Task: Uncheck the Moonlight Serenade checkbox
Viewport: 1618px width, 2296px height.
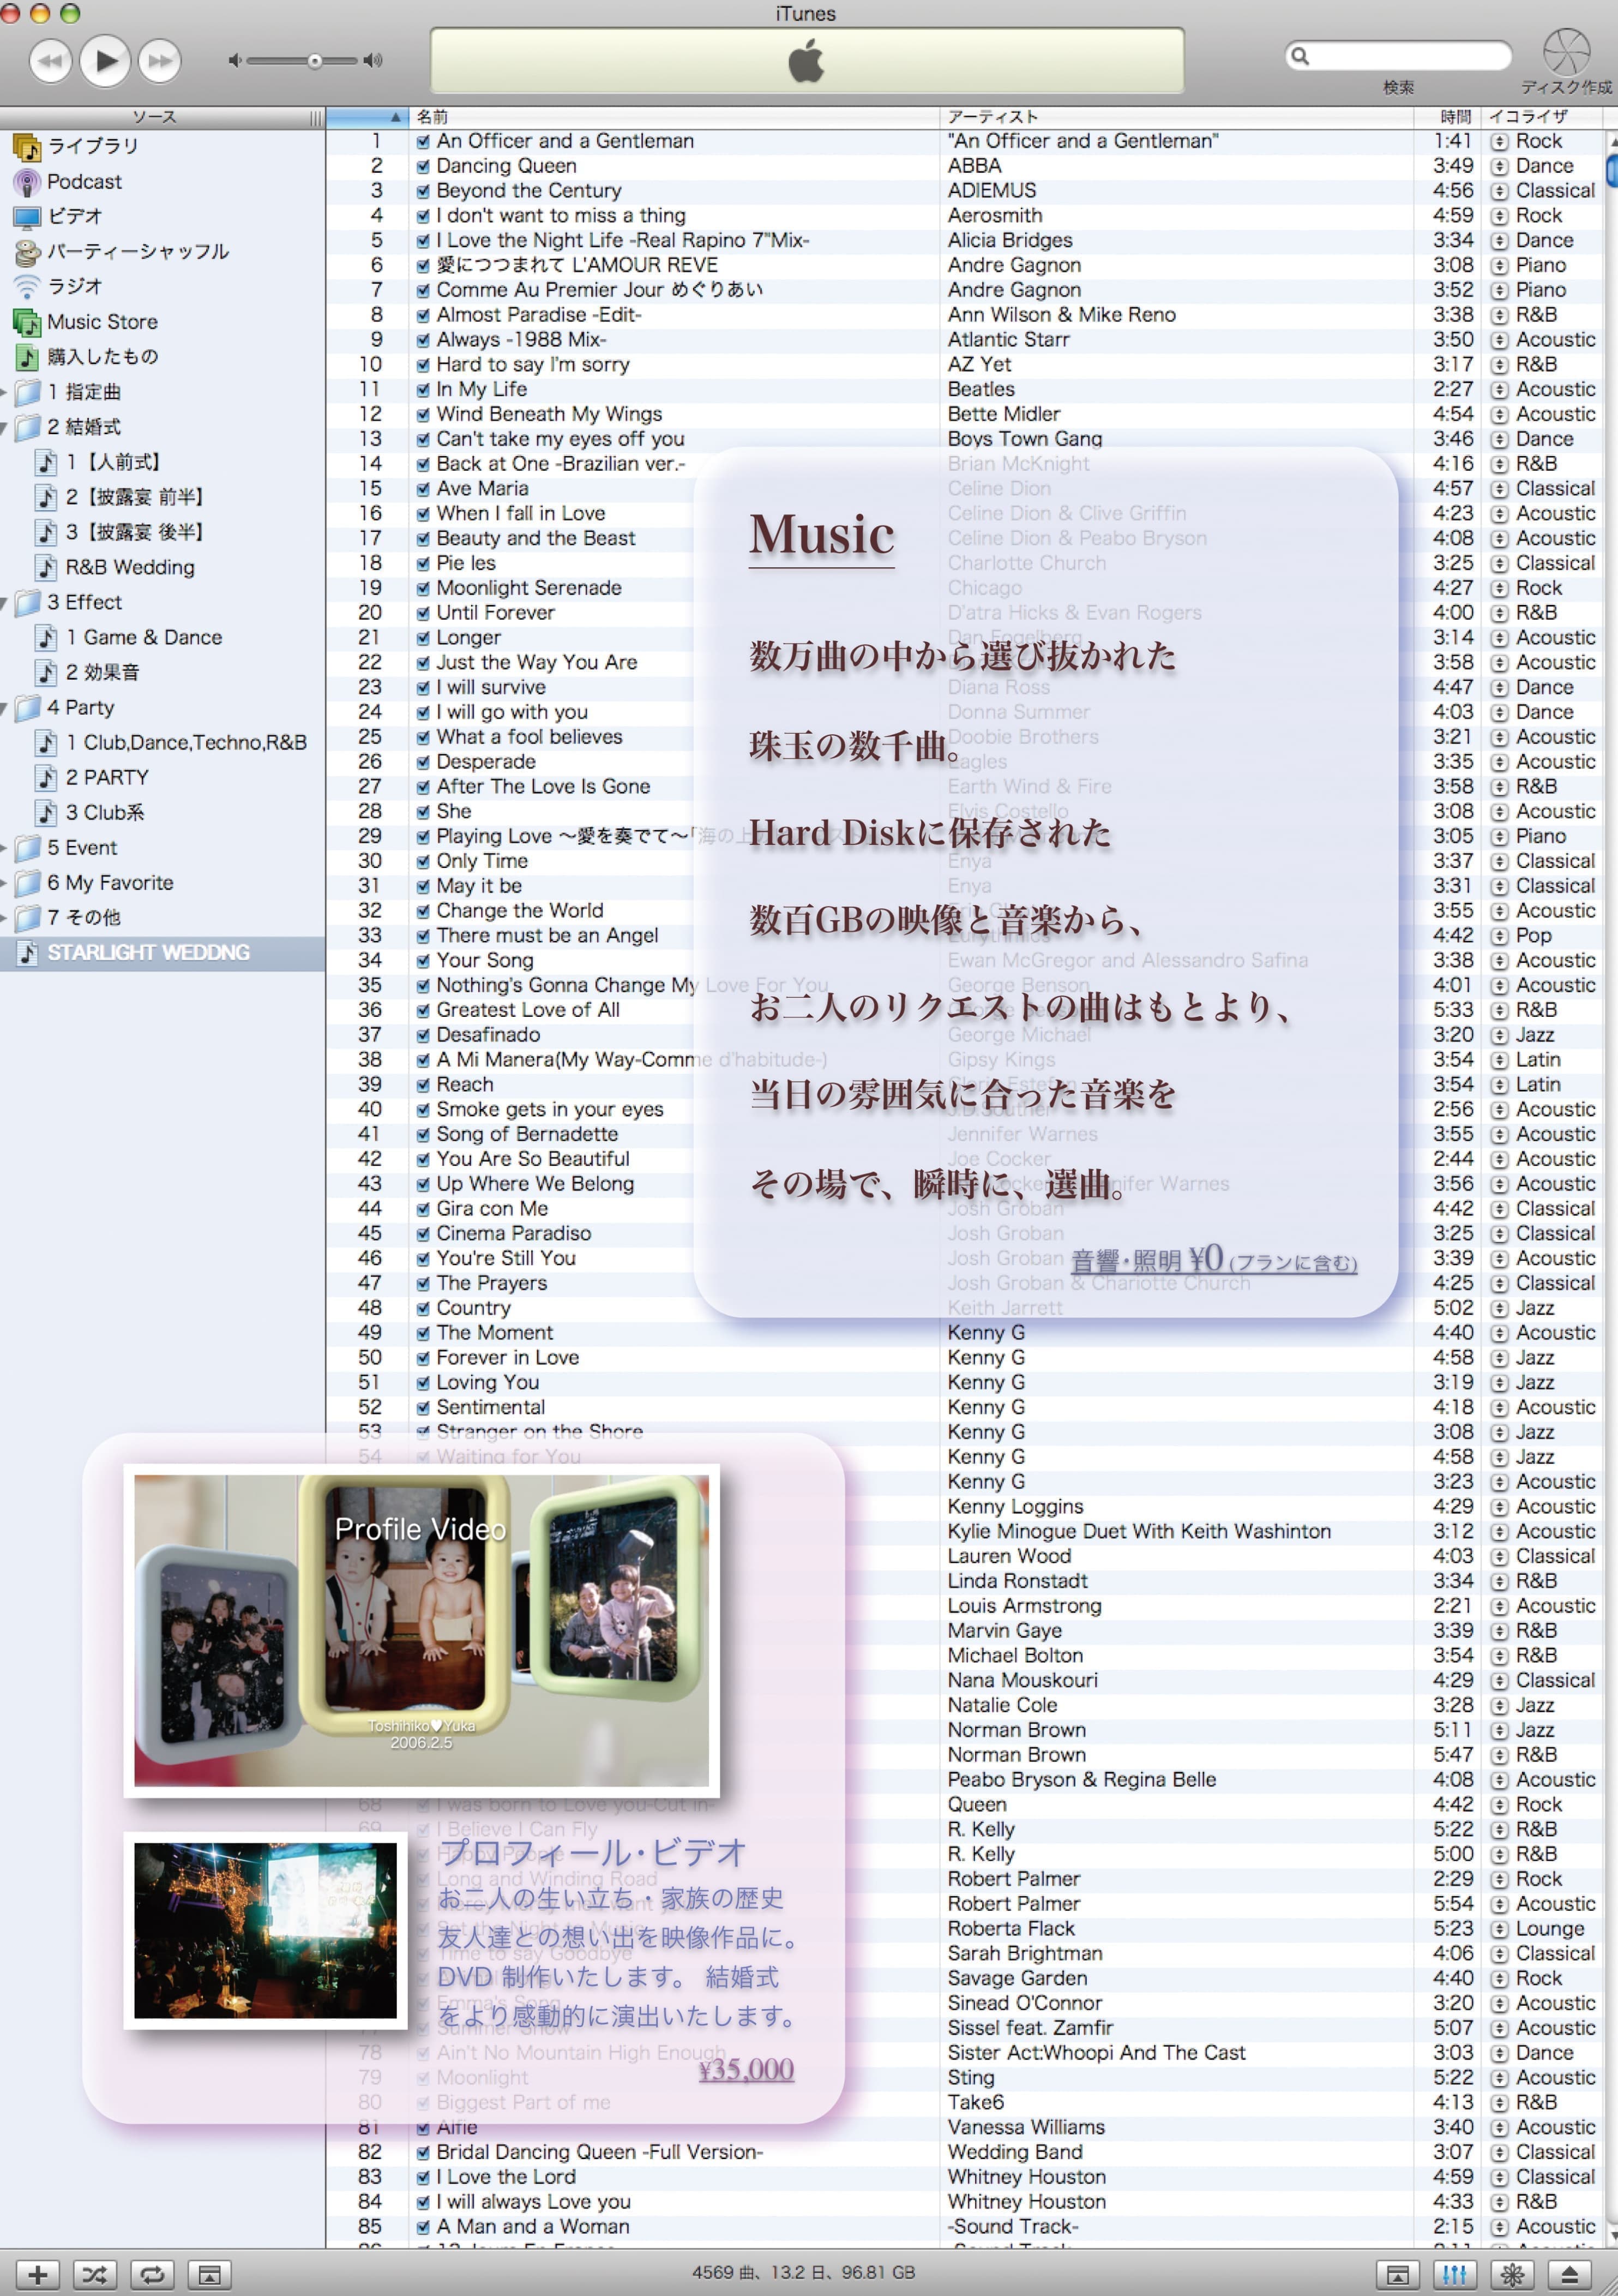Action: click(423, 588)
